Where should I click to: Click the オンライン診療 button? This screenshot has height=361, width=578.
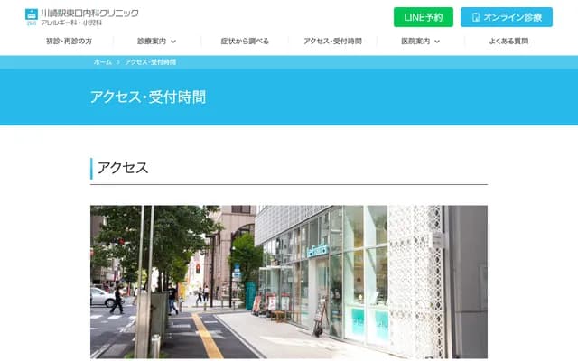[507, 17]
